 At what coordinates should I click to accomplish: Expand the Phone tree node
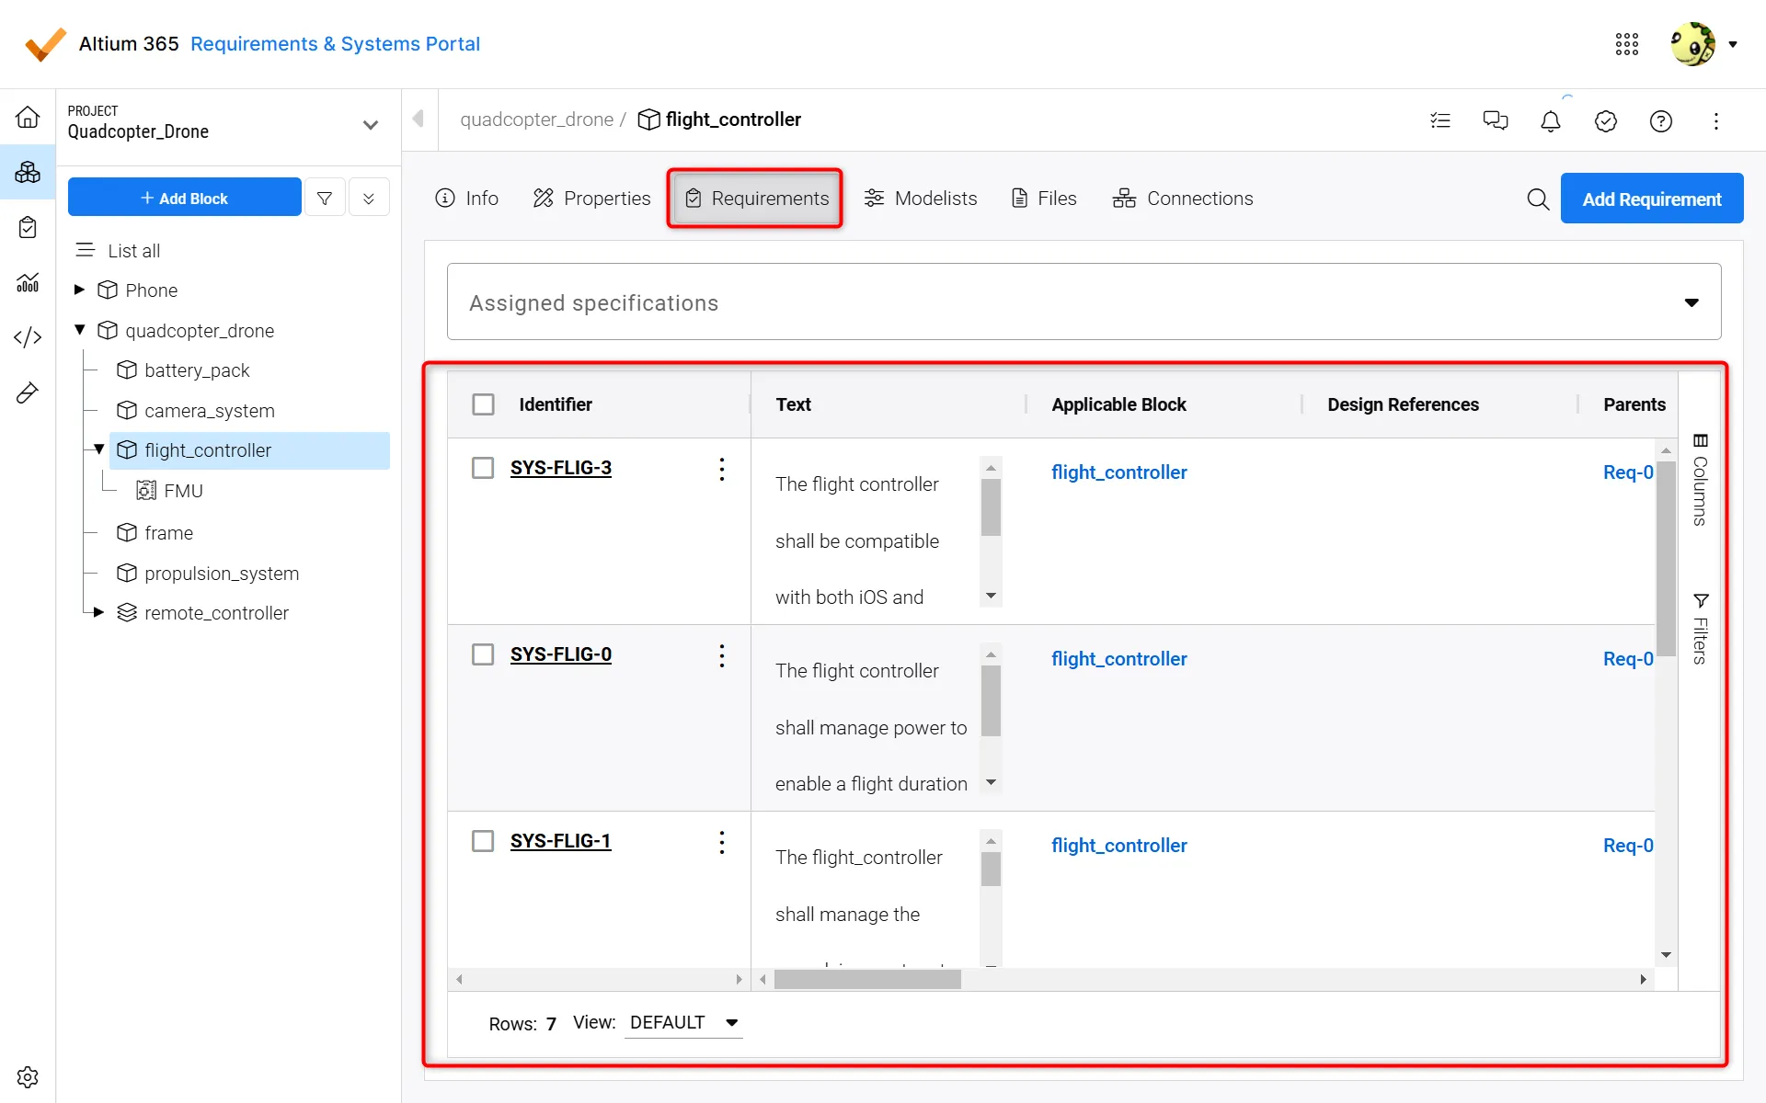[80, 290]
